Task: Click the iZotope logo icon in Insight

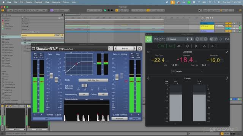Action: pos(227,39)
